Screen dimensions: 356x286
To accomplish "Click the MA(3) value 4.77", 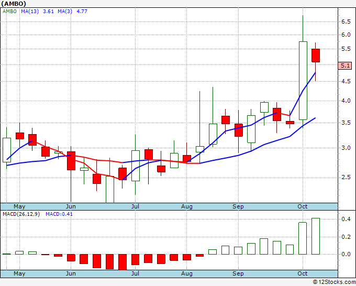I will click(82, 12).
